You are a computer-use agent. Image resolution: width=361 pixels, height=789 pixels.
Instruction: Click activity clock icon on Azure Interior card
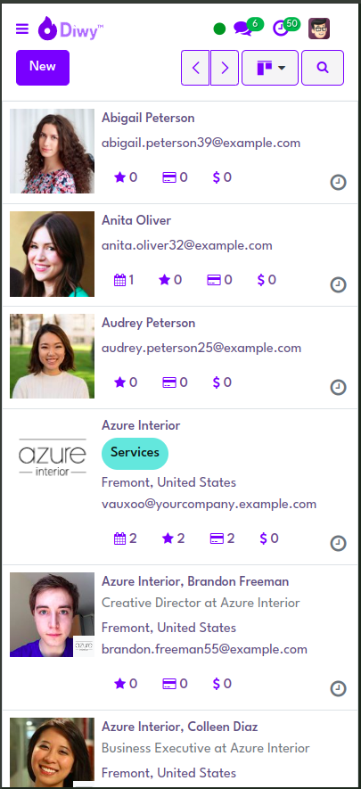[x=338, y=544]
